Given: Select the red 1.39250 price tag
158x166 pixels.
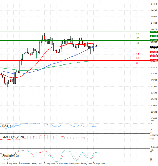Looking at the screenshot, I should tap(154, 52).
